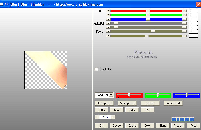This screenshot has width=201, height=130.
Task: Click the Cancel button
Action: [117, 125]
